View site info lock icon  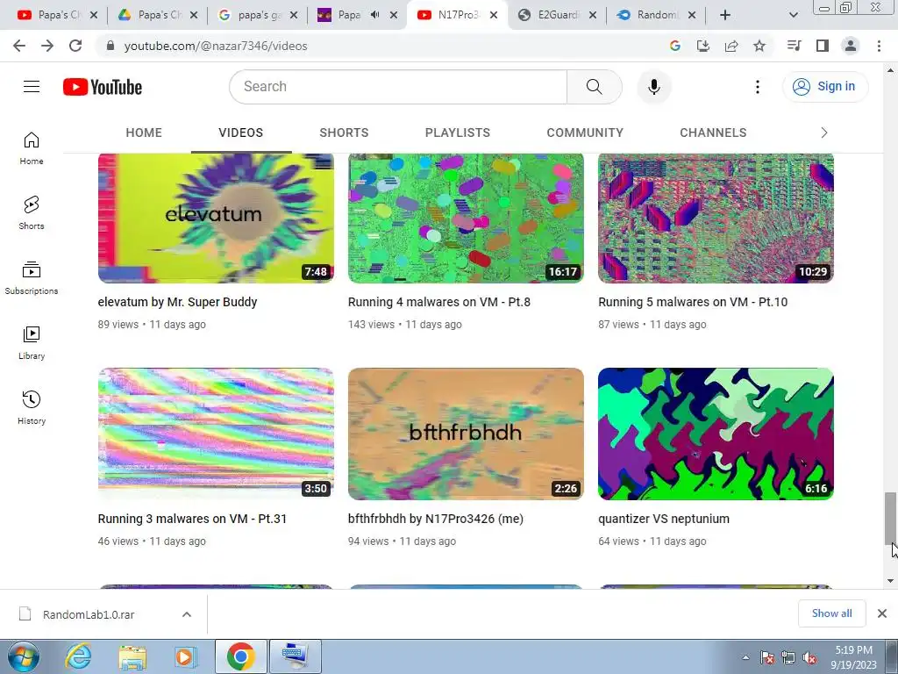(110, 46)
